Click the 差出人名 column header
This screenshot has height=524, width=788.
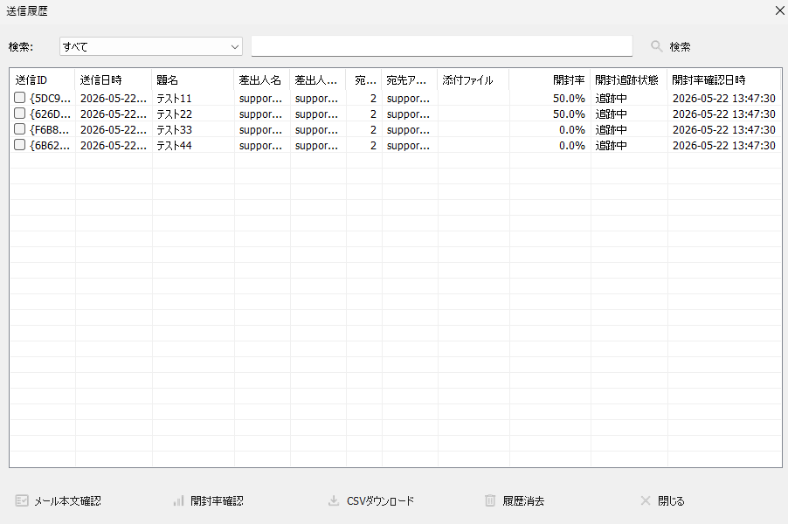[x=261, y=79]
